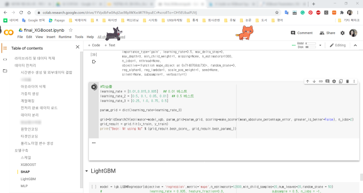Click the All changes saved link
The width and height of the screenshot is (363, 193).
coord(111,37)
